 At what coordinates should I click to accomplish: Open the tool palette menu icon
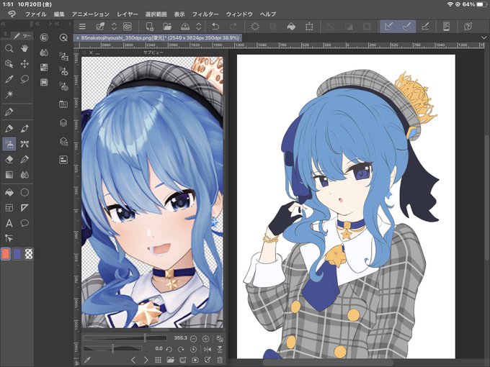point(5,35)
